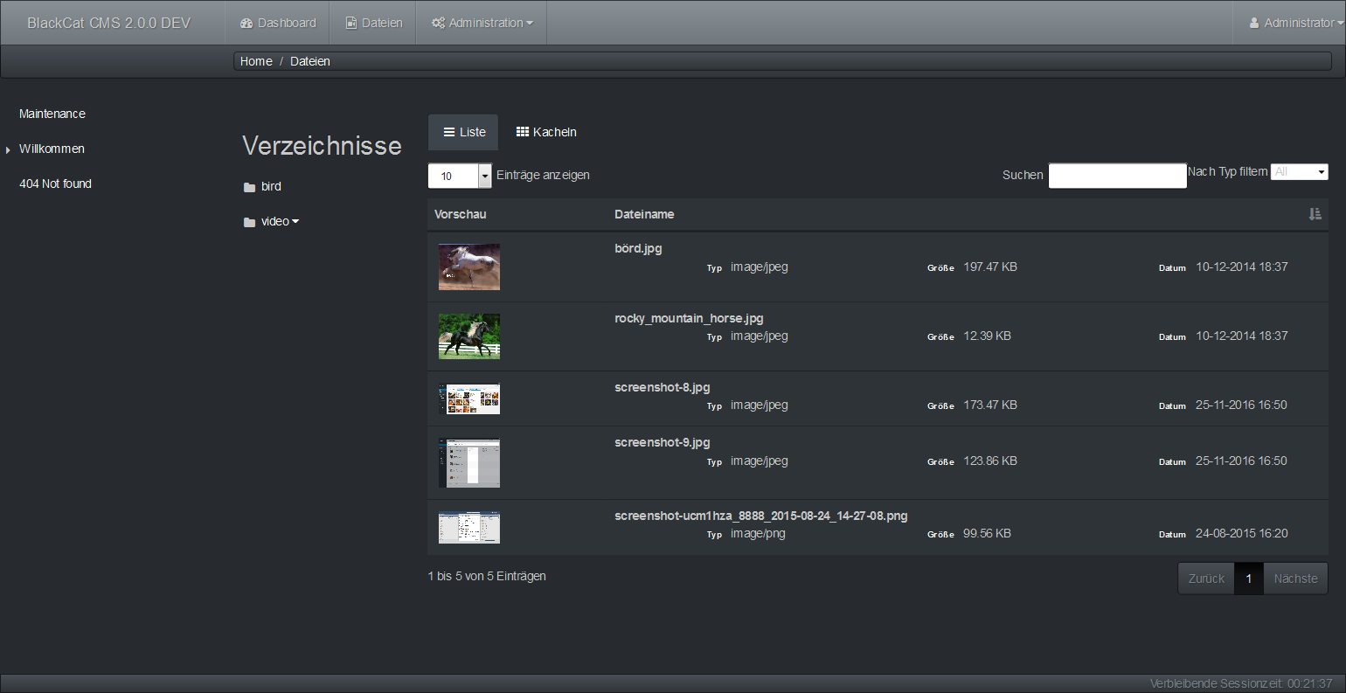This screenshot has height=693, width=1346.
Task: Switch to Liste view tab
Action: click(463, 132)
